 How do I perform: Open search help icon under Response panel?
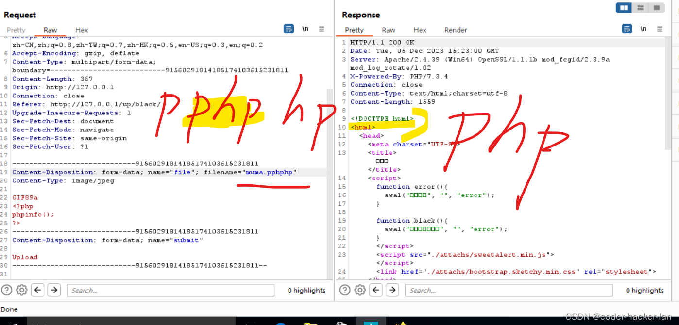click(345, 290)
